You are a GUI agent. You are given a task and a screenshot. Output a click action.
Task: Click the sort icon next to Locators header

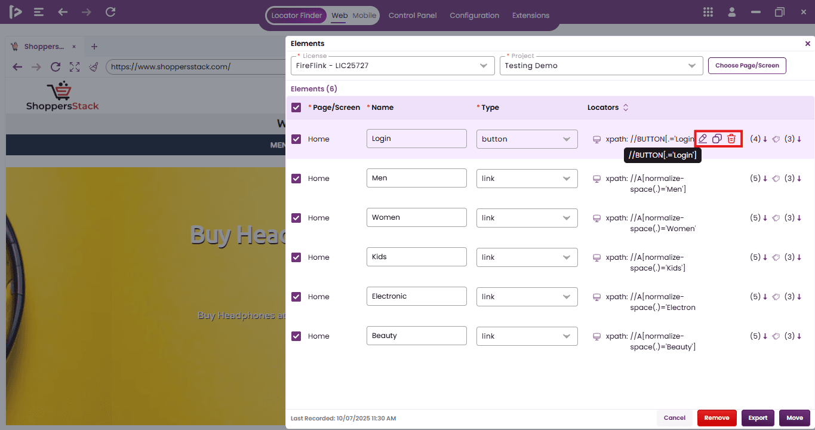[626, 107]
